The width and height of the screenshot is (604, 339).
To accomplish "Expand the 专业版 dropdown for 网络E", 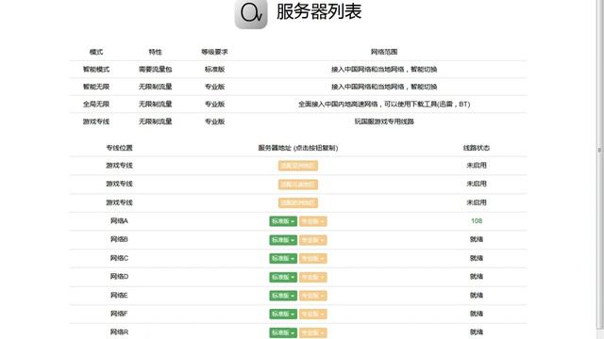I will pos(312,295).
